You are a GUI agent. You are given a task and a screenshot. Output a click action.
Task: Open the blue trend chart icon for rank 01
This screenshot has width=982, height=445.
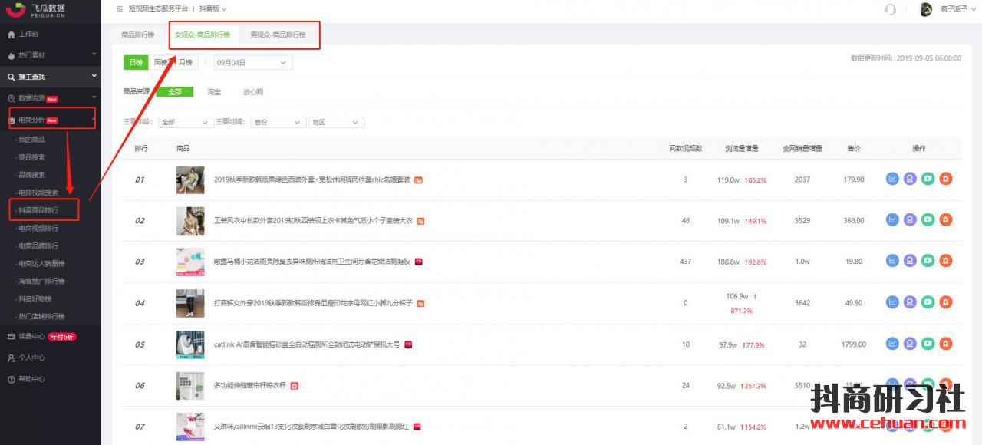[x=892, y=179]
